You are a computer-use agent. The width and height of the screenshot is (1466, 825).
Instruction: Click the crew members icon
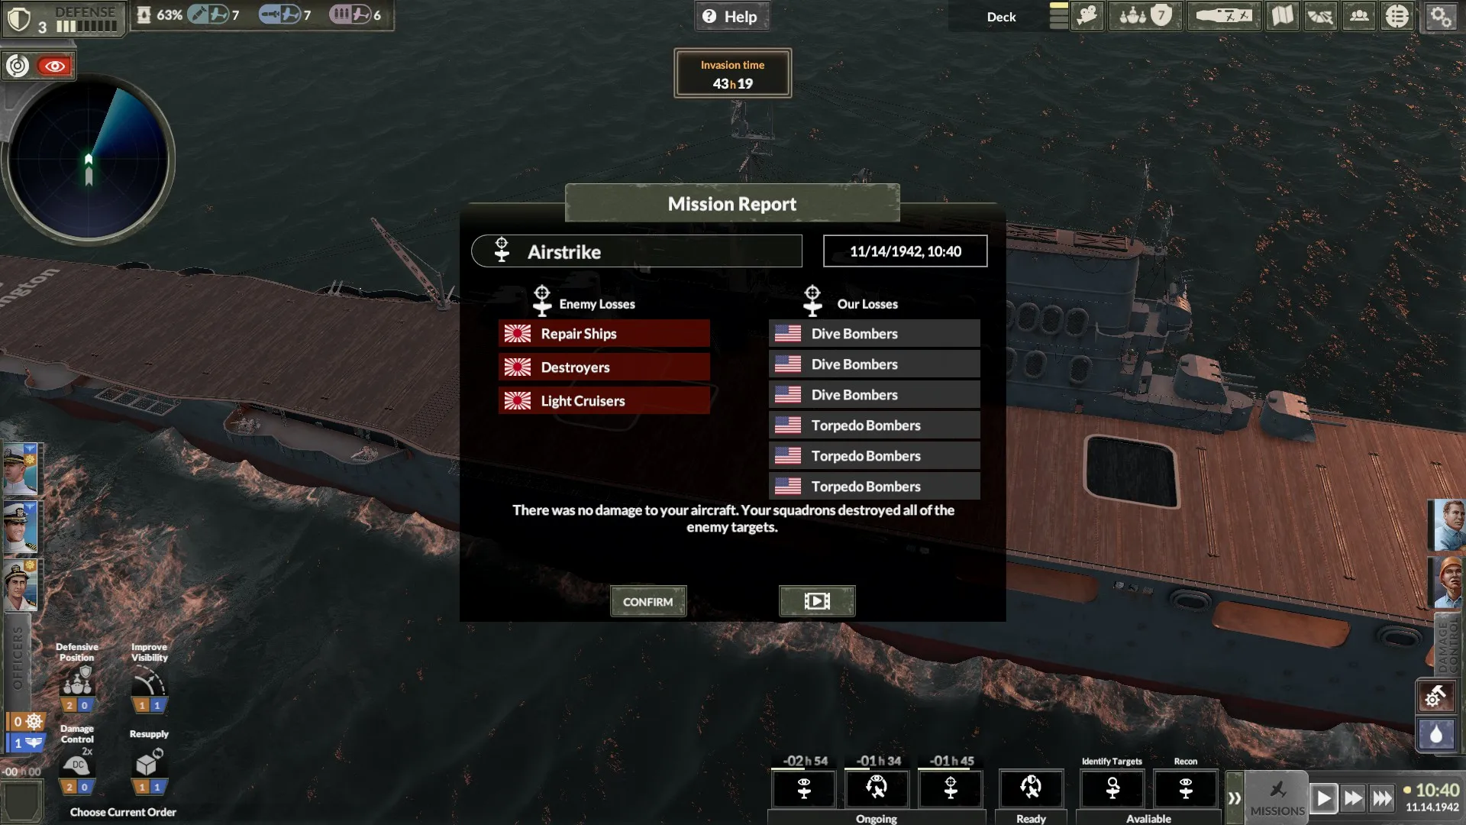coord(1359,16)
